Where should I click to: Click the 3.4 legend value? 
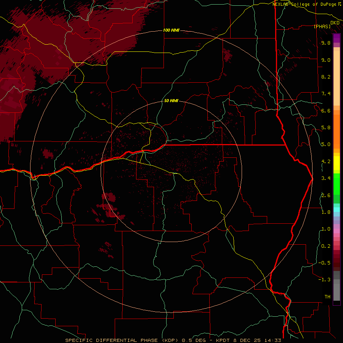[326, 178]
